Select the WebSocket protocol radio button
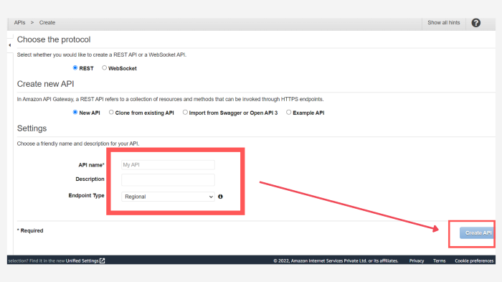The height and width of the screenshot is (282, 502). click(x=105, y=68)
